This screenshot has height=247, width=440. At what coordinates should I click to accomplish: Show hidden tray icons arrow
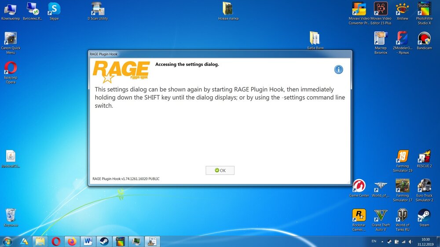[x=382, y=242]
